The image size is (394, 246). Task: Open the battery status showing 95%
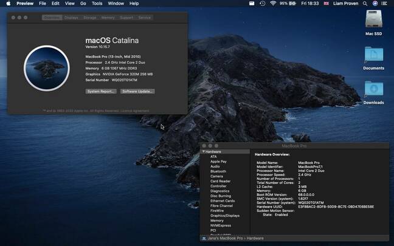coord(288,4)
